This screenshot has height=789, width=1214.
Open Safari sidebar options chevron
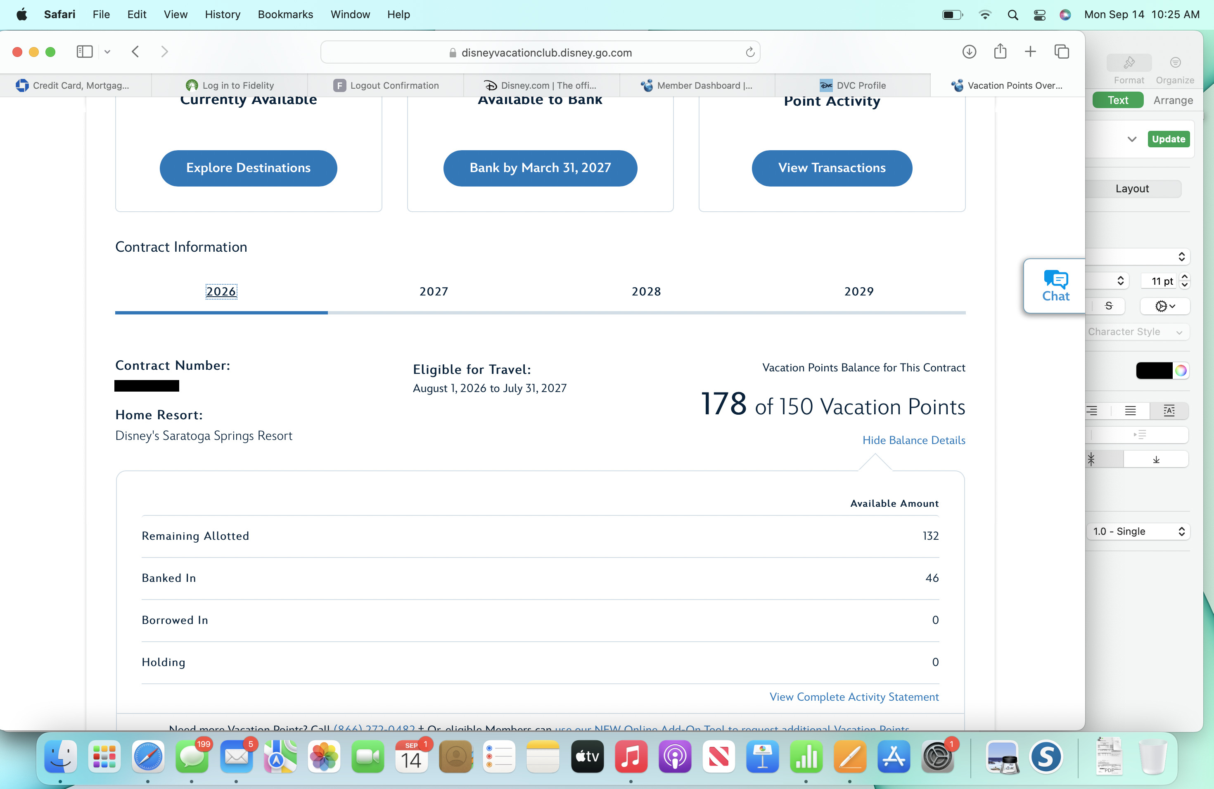pyautogui.click(x=107, y=52)
